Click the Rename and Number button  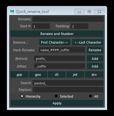(x=57, y=34)
